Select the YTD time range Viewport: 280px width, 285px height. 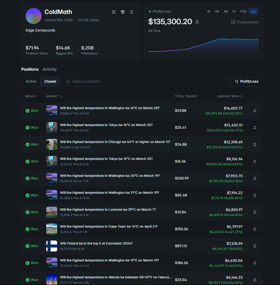point(243,11)
